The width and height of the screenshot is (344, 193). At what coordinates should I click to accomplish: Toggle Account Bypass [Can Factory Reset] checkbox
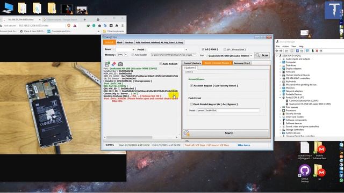click(191, 86)
